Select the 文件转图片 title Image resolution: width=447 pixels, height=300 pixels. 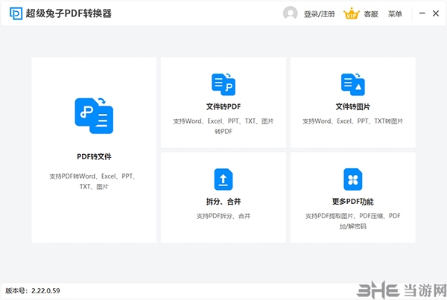pyautogui.click(x=353, y=106)
